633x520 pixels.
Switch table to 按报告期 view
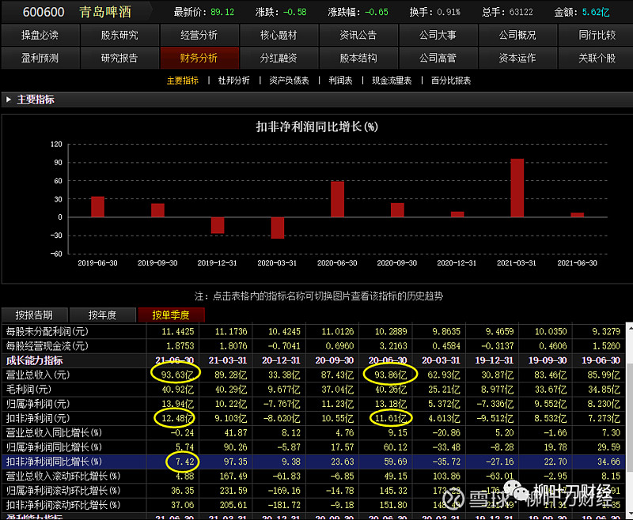pos(35,315)
